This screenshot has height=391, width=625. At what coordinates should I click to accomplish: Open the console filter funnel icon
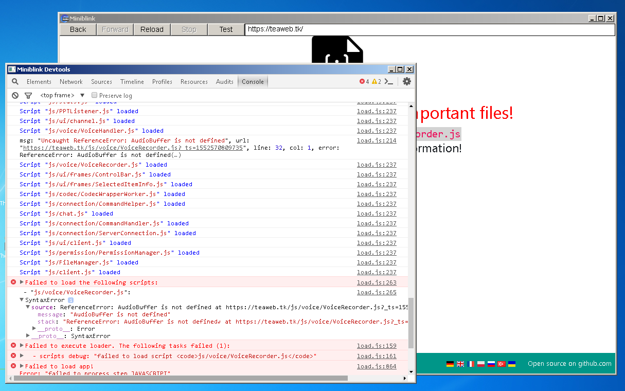point(28,95)
